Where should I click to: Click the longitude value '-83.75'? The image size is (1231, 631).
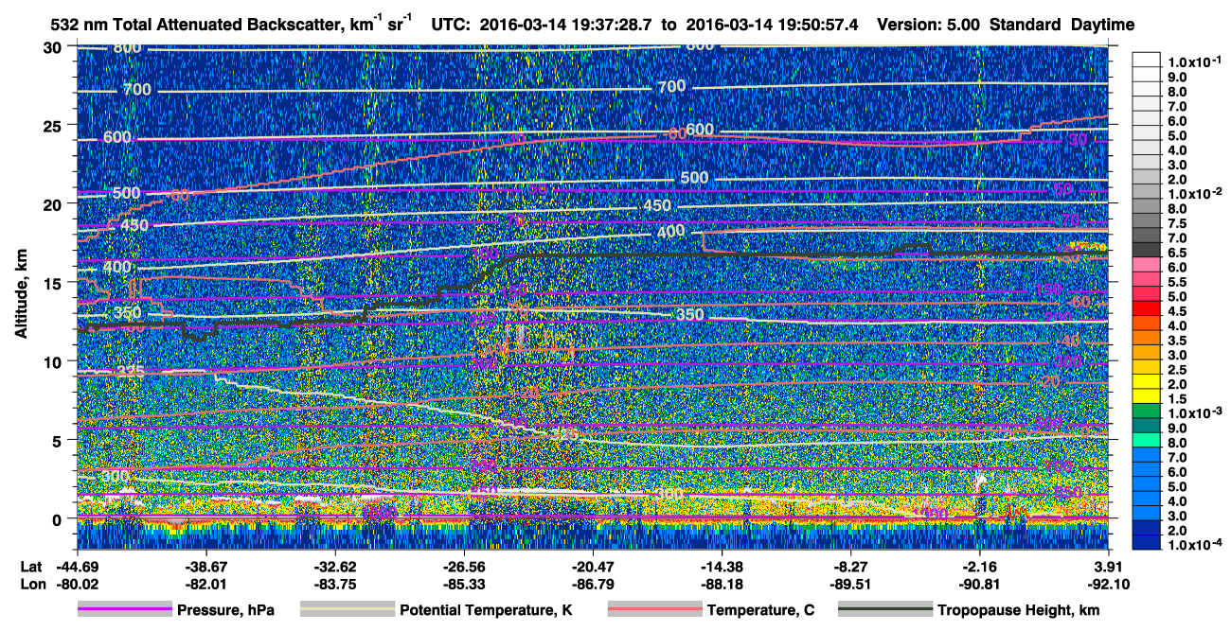pyautogui.click(x=334, y=585)
